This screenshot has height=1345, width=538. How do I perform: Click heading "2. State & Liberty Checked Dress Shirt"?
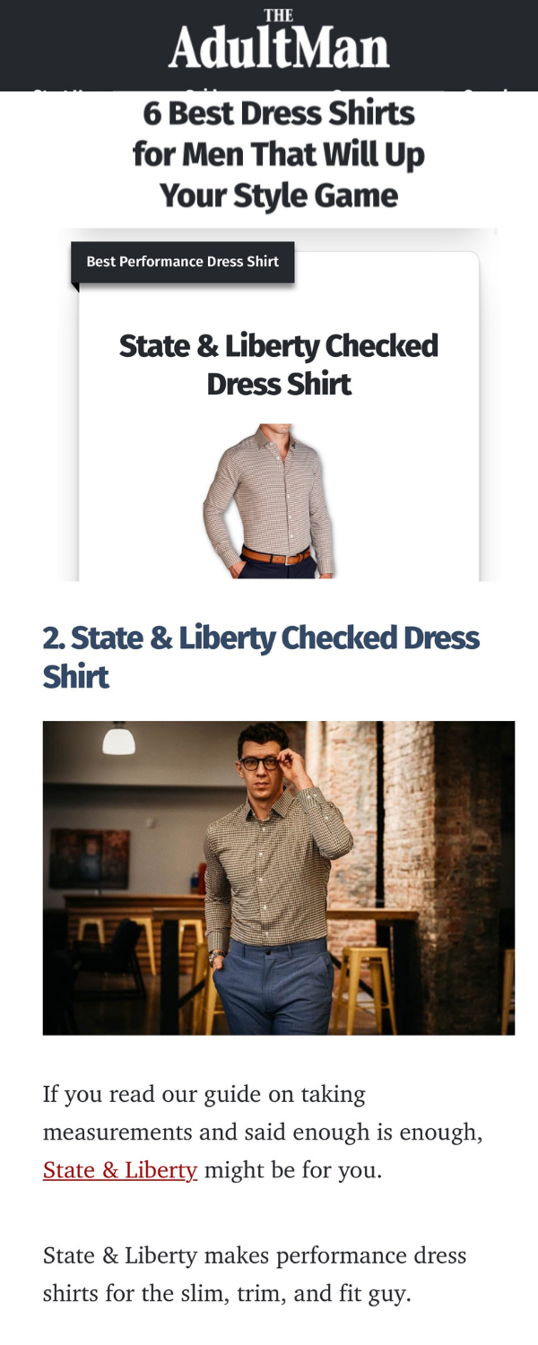tap(261, 656)
